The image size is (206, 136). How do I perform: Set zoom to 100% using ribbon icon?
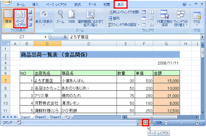click(71, 17)
